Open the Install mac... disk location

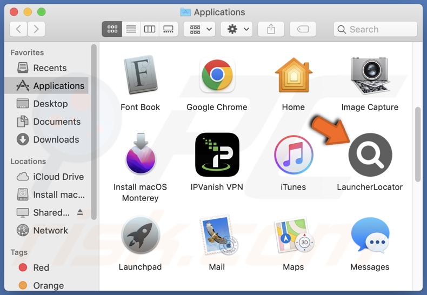point(46,195)
